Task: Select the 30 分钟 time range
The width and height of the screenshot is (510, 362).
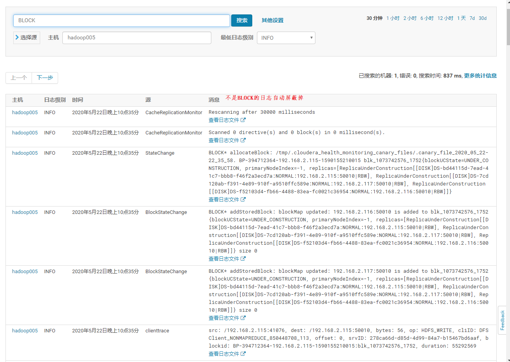Action: click(x=374, y=18)
